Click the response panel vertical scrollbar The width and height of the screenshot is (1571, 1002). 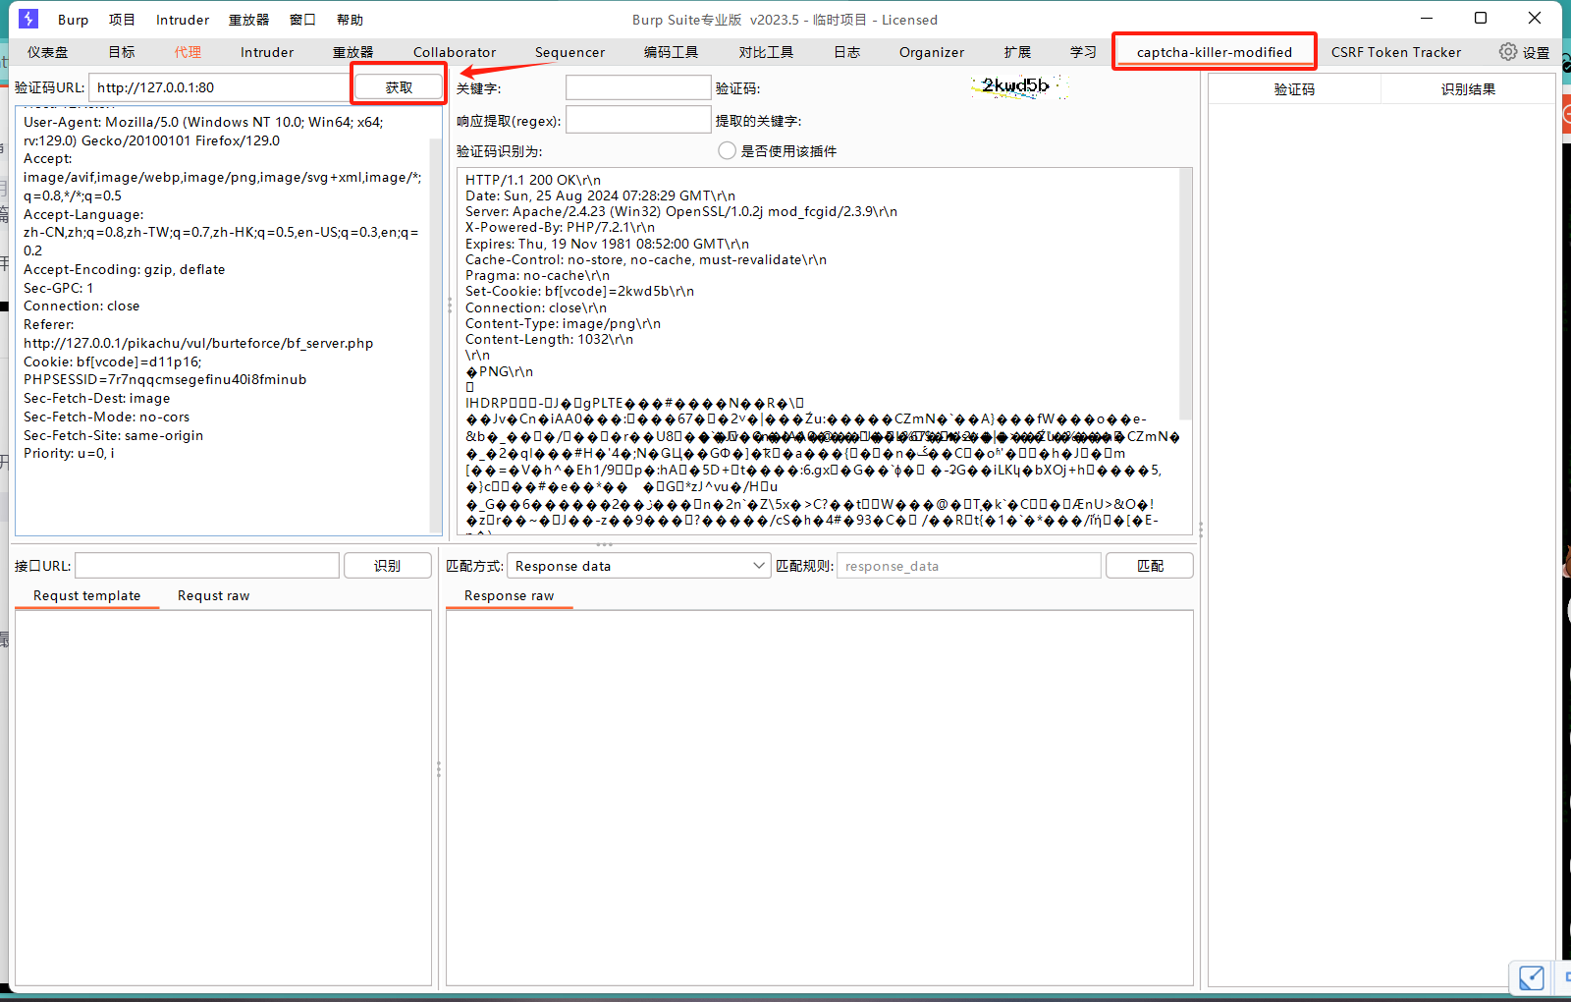pos(1185,295)
